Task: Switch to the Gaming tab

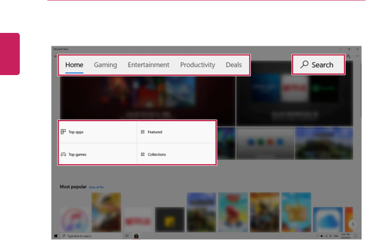Action: (x=105, y=65)
